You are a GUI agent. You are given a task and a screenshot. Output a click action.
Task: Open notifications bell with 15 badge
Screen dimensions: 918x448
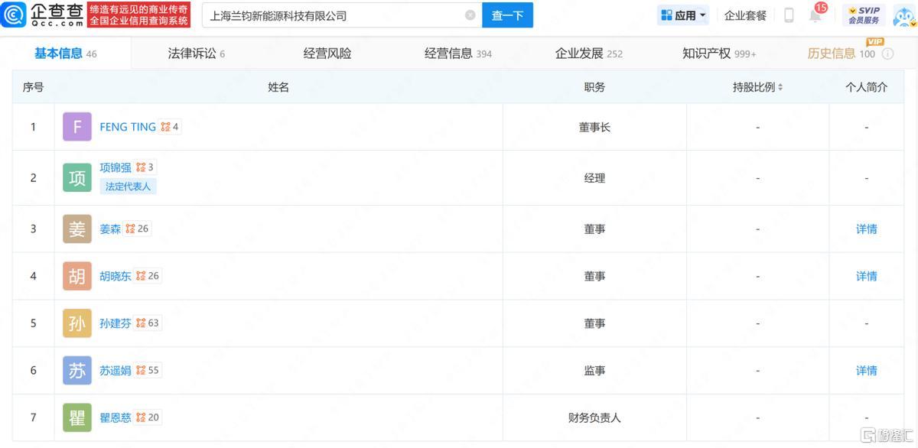tap(815, 15)
